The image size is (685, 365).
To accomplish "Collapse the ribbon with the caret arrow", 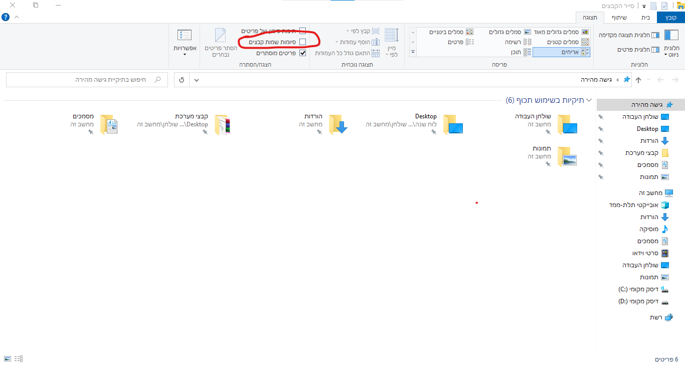I will [x=17, y=17].
